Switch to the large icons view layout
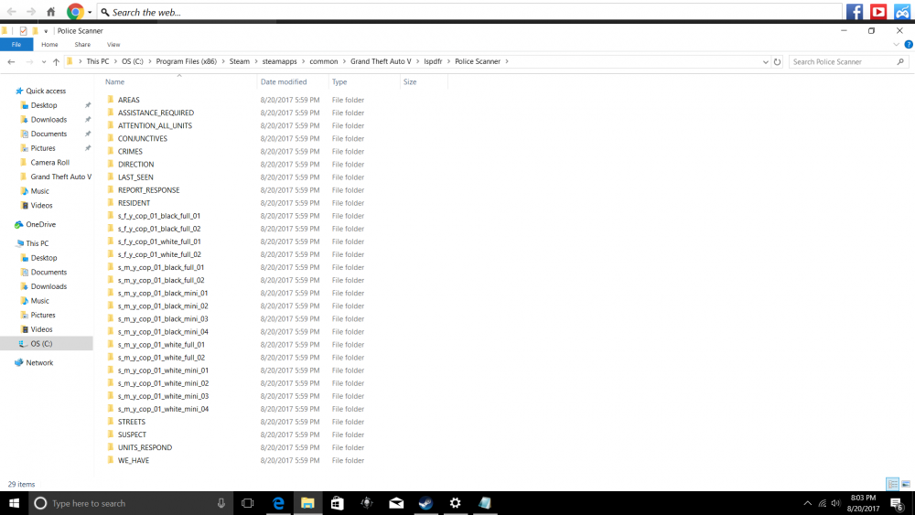Image resolution: width=915 pixels, height=515 pixels. coord(906,484)
